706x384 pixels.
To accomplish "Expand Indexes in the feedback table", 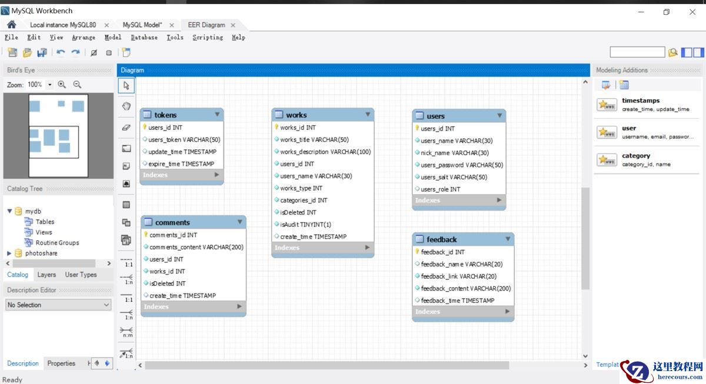I will tap(507, 311).
